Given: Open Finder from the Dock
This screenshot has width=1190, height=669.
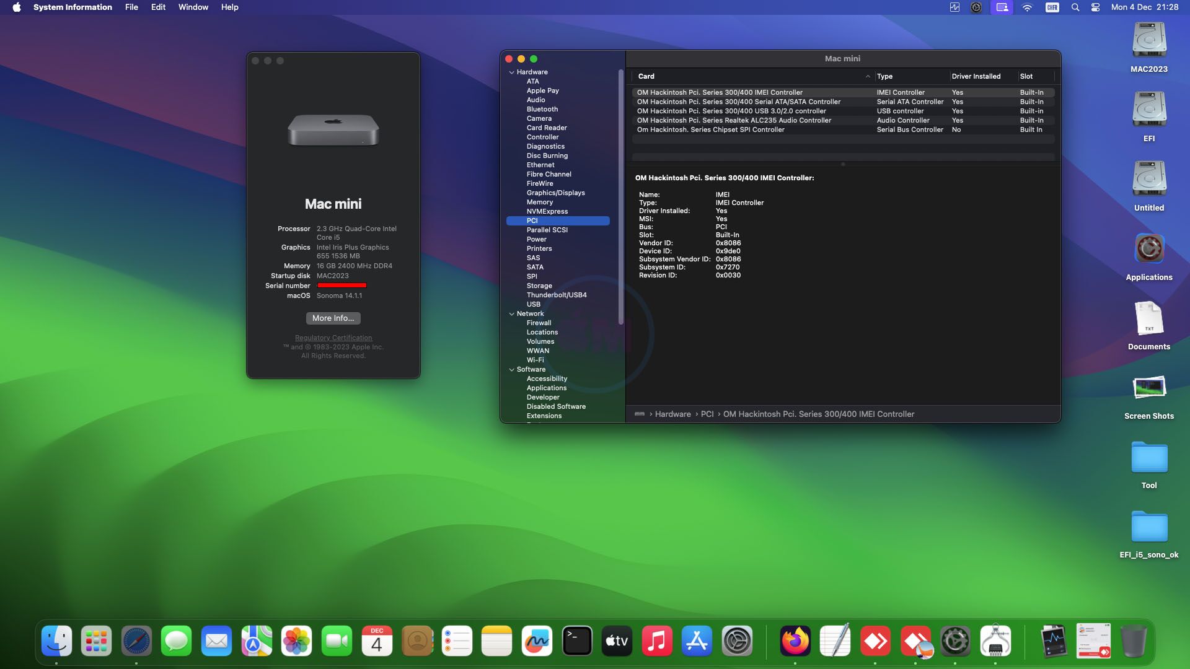Looking at the screenshot, I should [x=56, y=641].
